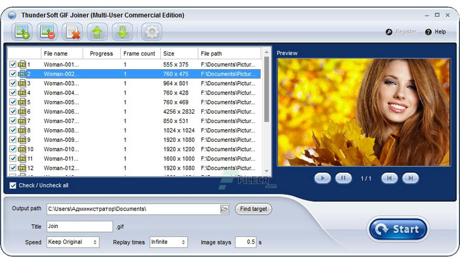The image size is (460, 266).
Task: Move the selected file up with the green arrow
Action: (97, 32)
